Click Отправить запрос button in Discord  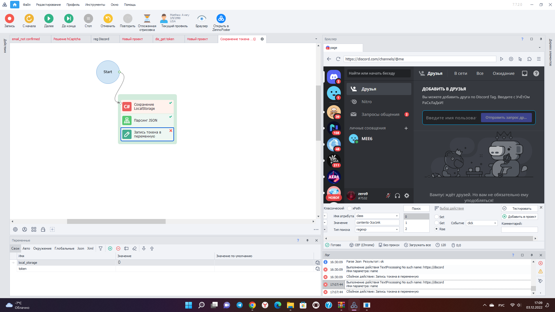pos(506,118)
